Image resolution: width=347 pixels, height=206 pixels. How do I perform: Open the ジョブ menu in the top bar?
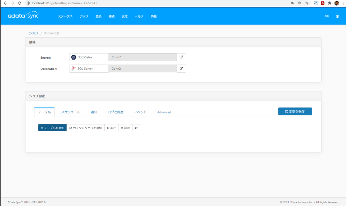(x=84, y=16)
